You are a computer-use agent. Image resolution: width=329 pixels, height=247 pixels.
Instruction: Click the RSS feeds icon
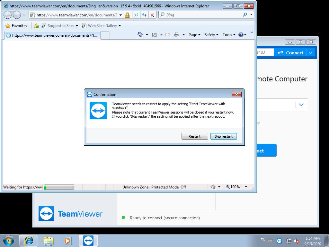(154, 35)
